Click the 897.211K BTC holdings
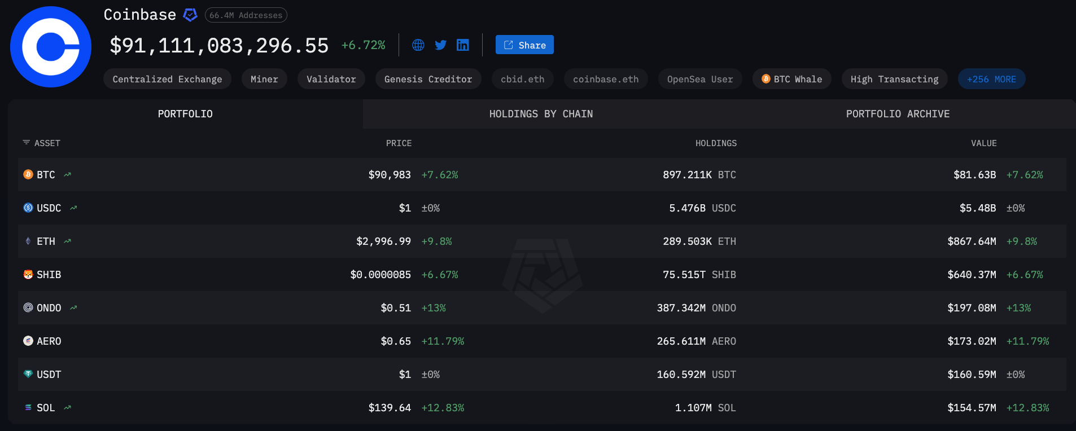The height and width of the screenshot is (431, 1076). 699,175
